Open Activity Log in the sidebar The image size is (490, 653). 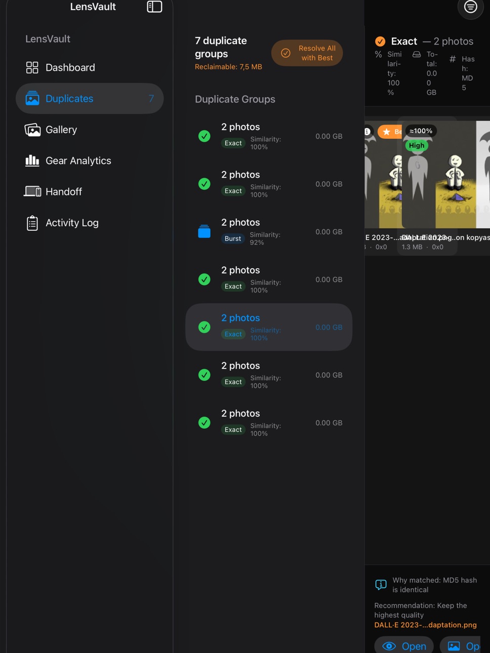tap(90, 223)
